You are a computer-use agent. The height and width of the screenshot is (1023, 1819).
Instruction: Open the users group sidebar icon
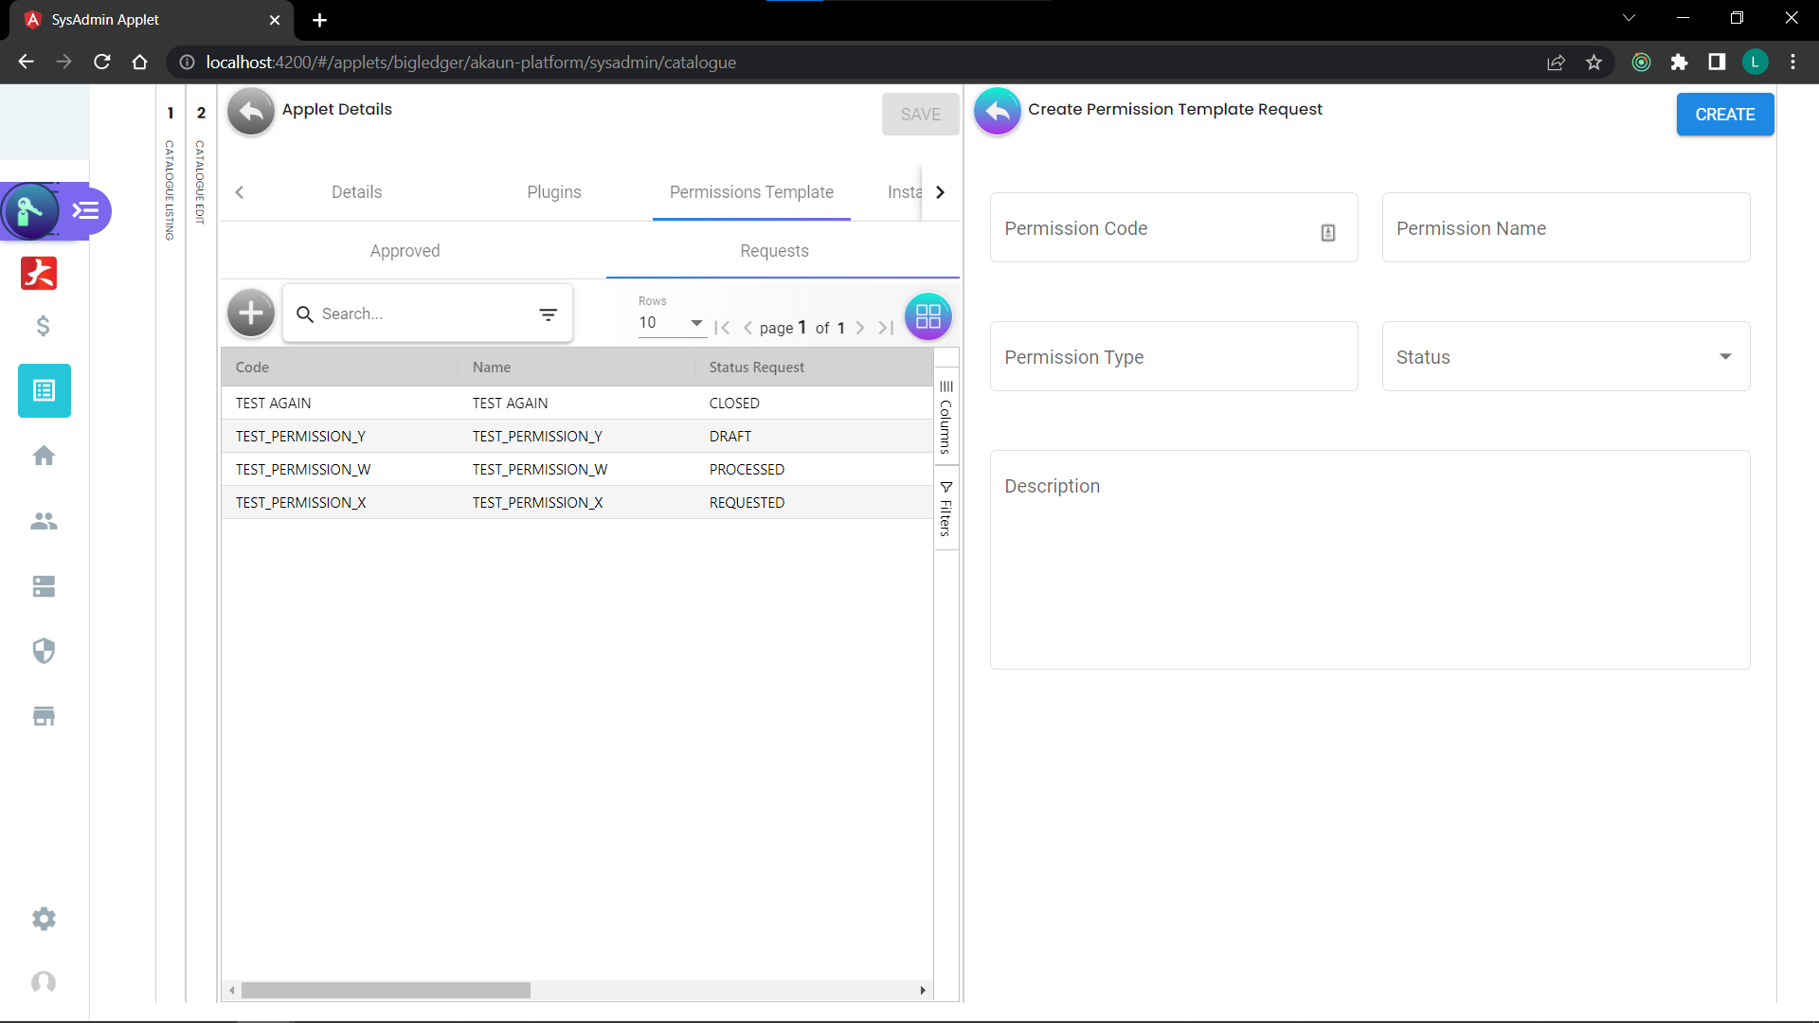pyautogui.click(x=44, y=521)
